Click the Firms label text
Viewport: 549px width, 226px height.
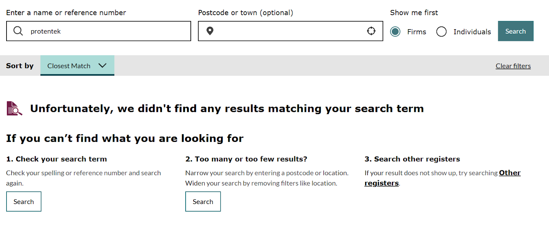click(x=417, y=32)
